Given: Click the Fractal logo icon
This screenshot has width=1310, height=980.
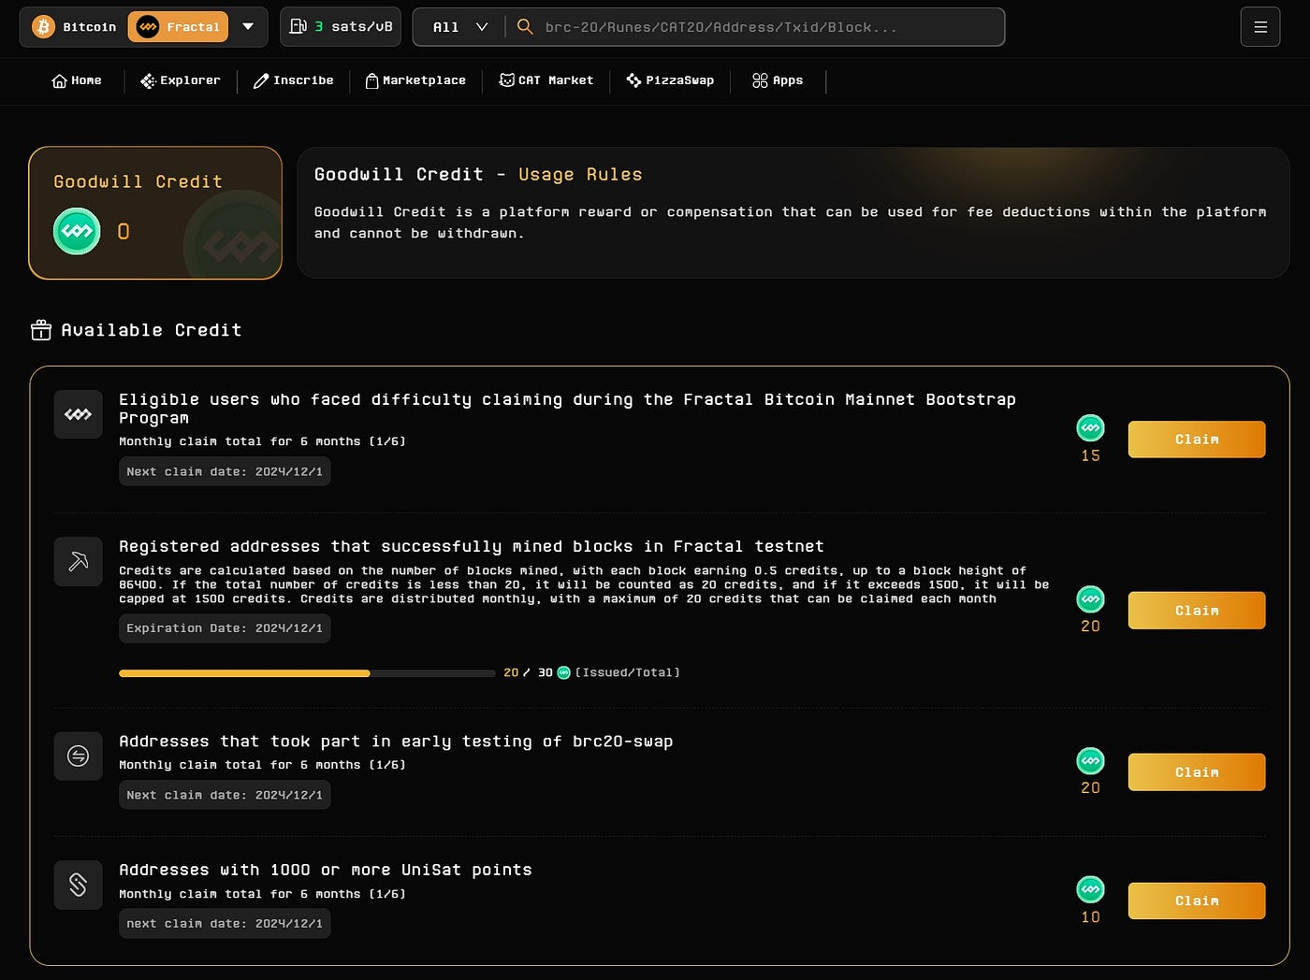Looking at the screenshot, I should coord(148,27).
